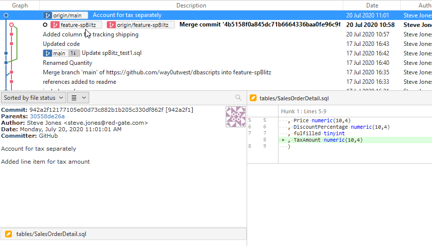This screenshot has height=246, width=432.
Task: Click the Description column header
Action: [191, 5]
